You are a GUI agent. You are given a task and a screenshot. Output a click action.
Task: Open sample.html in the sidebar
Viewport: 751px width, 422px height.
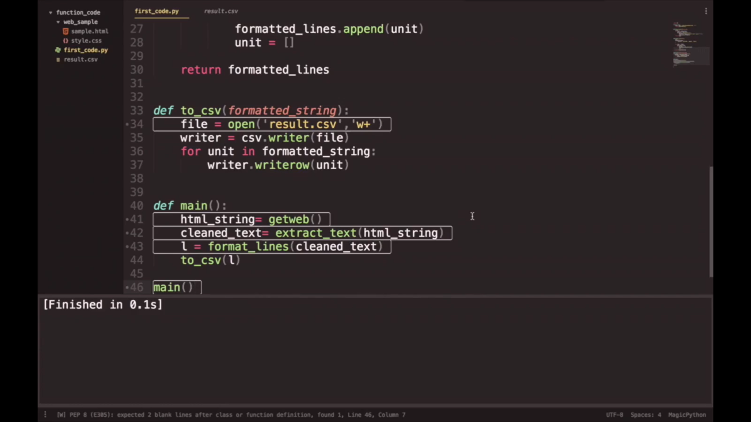(90, 31)
